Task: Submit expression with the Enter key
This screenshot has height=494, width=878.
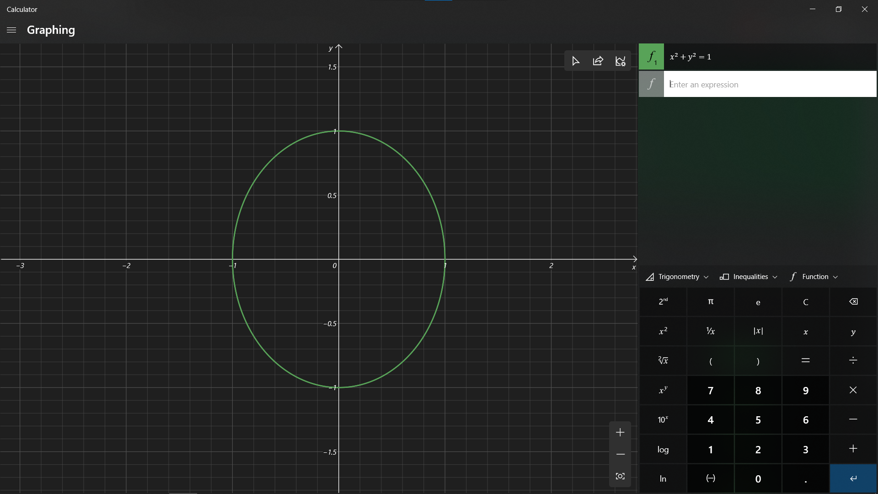Action: coord(853,478)
